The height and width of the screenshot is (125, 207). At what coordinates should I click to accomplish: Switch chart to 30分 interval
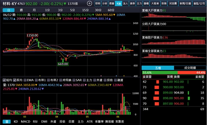98,10
